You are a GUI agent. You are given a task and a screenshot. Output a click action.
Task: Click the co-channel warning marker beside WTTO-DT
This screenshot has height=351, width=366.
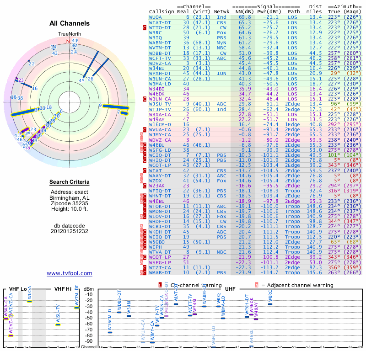pos(145,27)
